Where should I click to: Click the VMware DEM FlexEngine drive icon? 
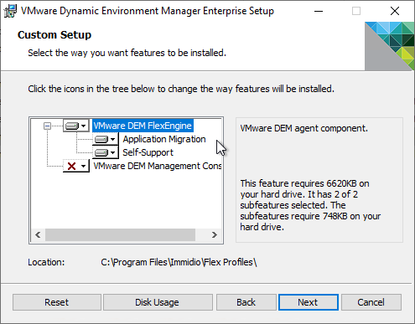coord(72,126)
